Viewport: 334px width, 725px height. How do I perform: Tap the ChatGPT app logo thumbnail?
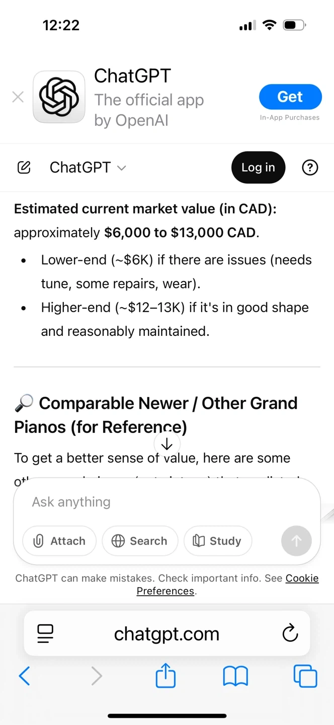click(x=59, y=97)
